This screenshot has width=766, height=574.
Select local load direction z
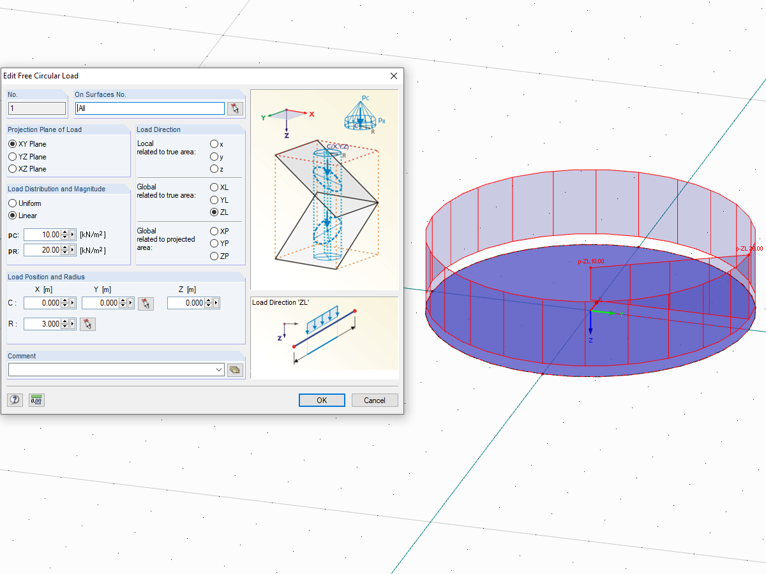[217, 168]
